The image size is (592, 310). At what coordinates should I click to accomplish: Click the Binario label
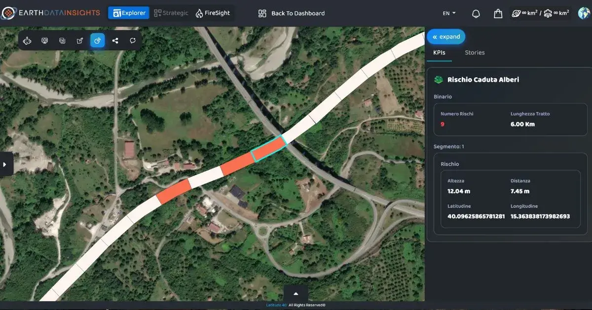[443, 97]
